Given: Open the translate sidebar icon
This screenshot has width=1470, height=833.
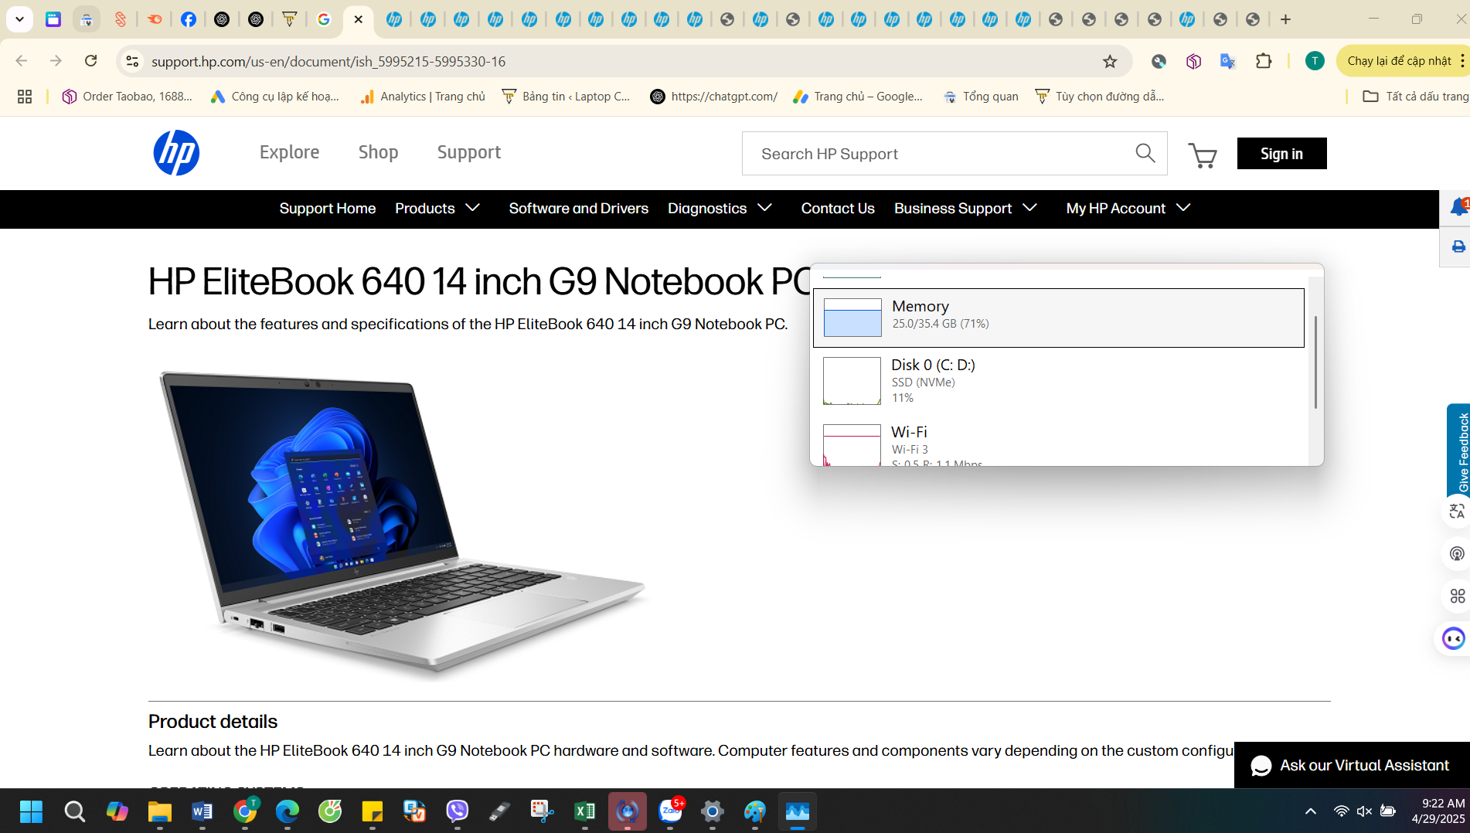Looking at the screenshot, I should pyautogui.click(x=1457, y=512).
